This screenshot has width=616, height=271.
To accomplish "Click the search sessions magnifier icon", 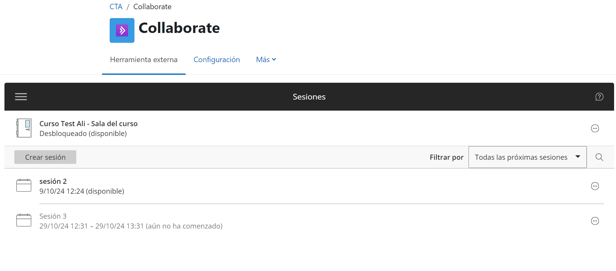I will pyautogui.click(x=599, y=157).
